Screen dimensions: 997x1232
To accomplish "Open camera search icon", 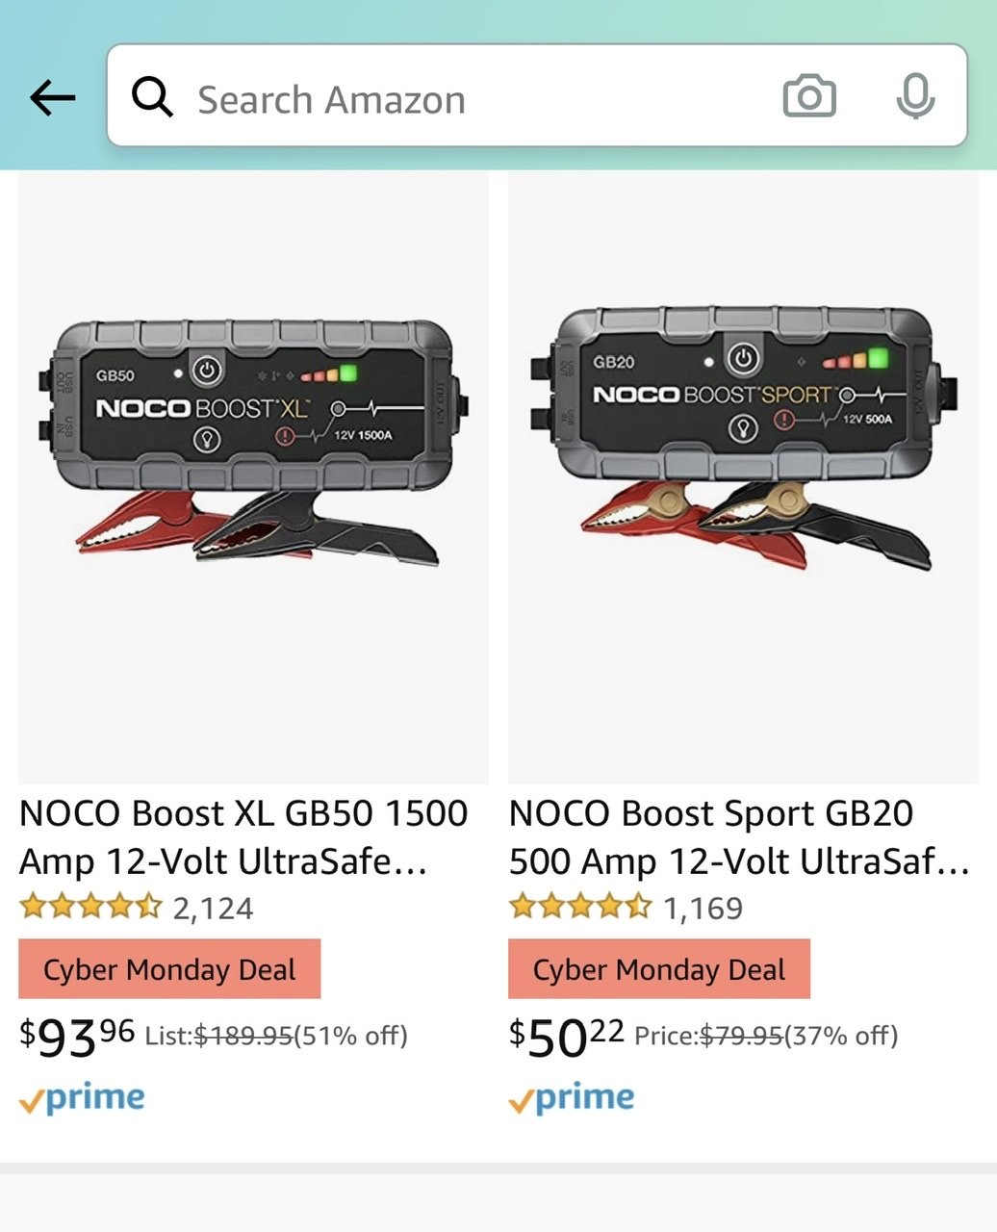I will pos(809,96).
